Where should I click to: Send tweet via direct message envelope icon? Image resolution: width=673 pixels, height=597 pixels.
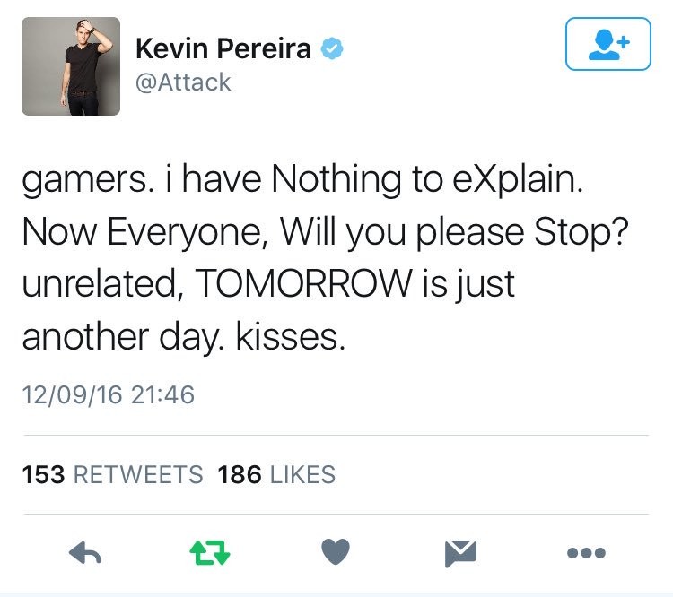pos(460,553)
